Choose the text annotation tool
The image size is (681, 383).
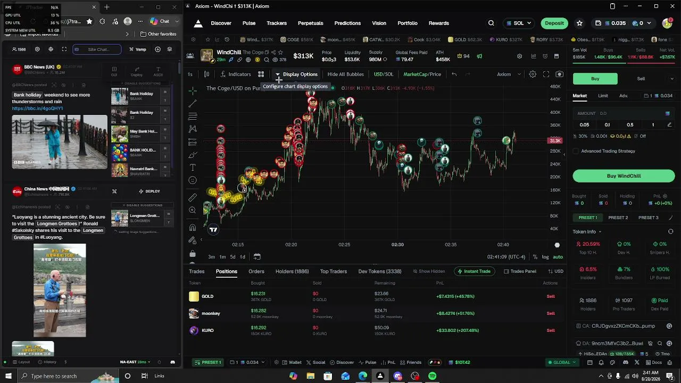tap(193, 168)
